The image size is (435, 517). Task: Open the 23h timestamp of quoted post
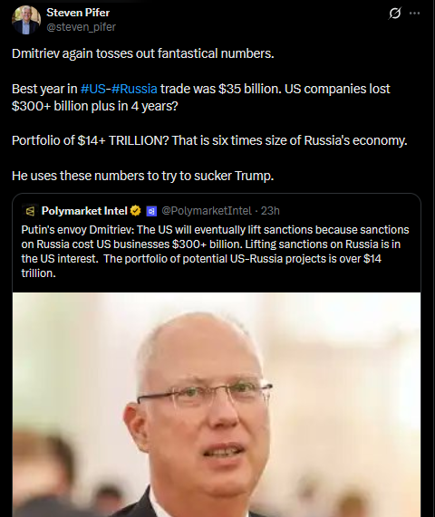pos(270,211)
